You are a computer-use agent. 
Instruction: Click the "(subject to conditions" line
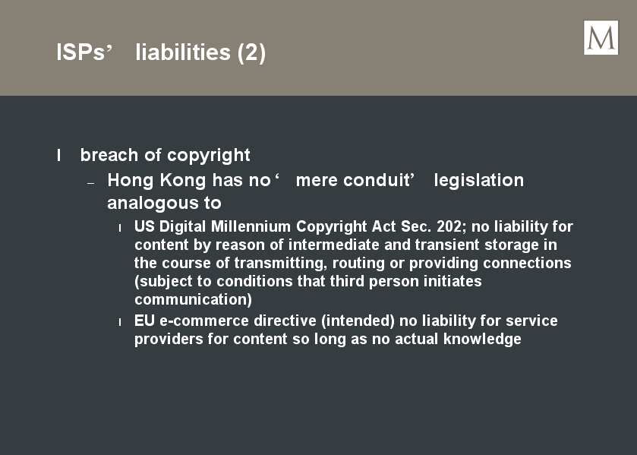click(308, 281)
